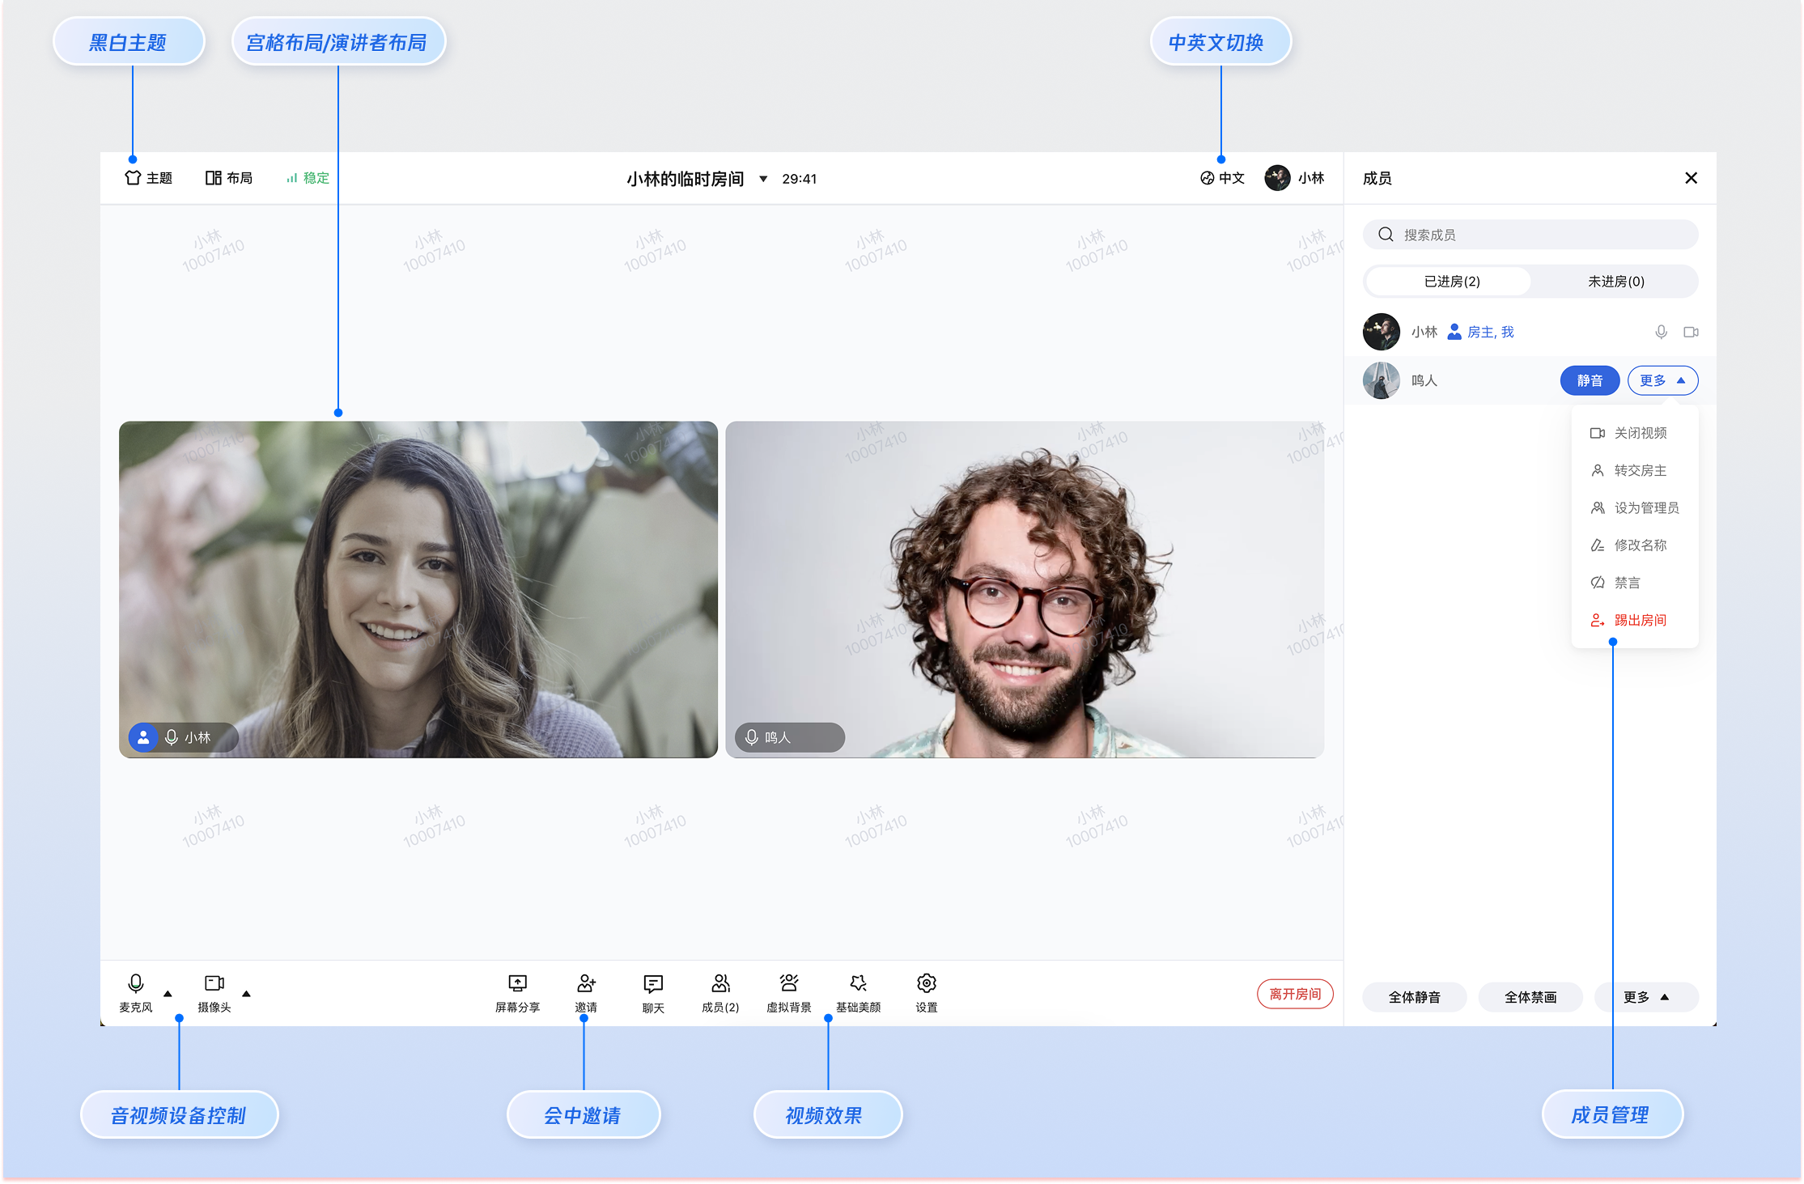The image size is (1804, 1184).
Task: Toggle 小林's microphone icon in member list
Action: (x=1661, y=332)
